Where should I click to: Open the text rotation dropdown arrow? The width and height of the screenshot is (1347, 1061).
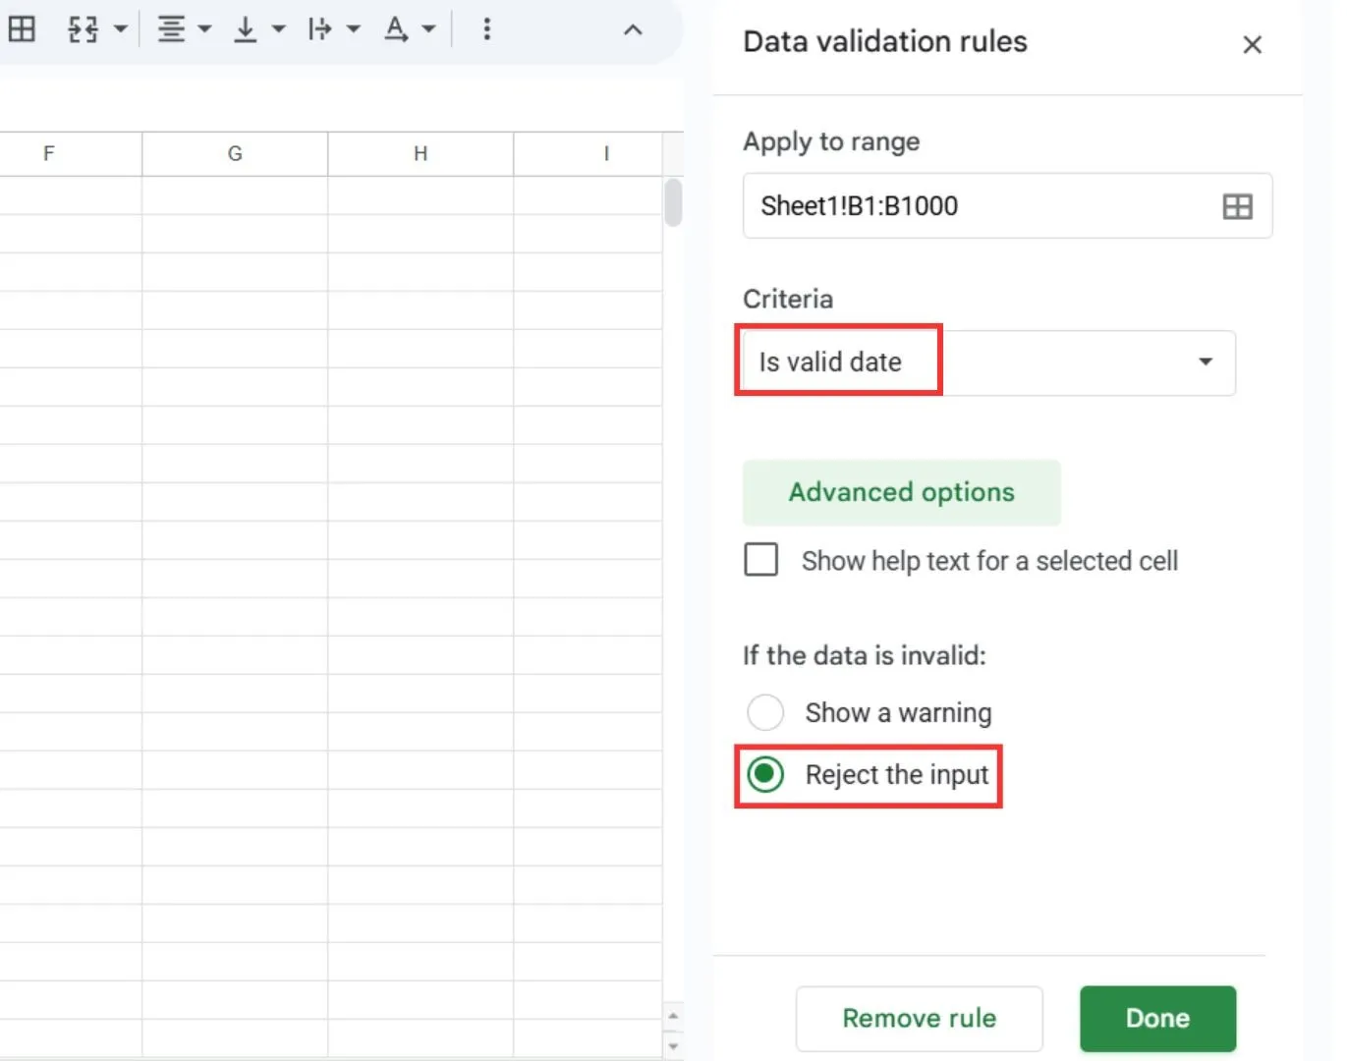coord(428,29)
